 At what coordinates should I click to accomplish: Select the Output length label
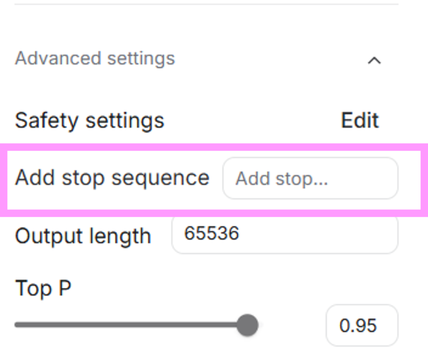[x=83, y=236]
